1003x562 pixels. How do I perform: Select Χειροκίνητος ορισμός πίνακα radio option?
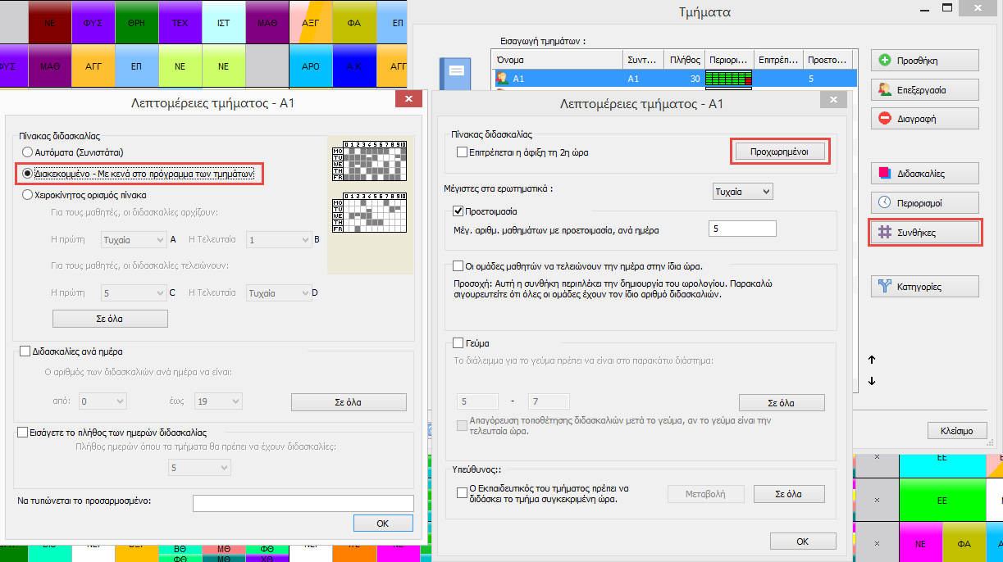28,195
